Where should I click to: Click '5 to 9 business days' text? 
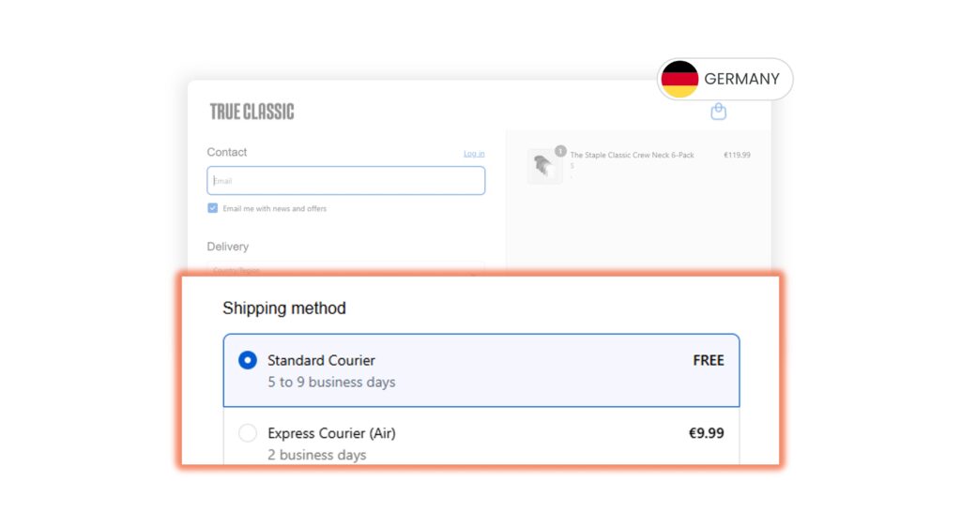pos(331,382)
